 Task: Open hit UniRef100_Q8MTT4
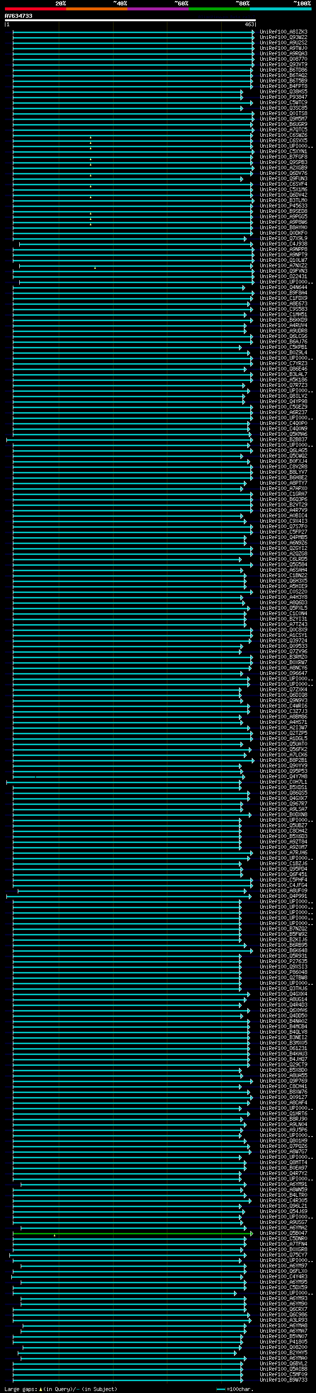(283, 1163)
